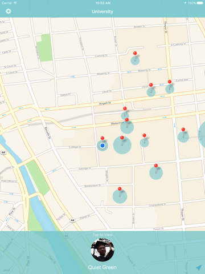Select the pin near Euclid Ave

point(170,84)
